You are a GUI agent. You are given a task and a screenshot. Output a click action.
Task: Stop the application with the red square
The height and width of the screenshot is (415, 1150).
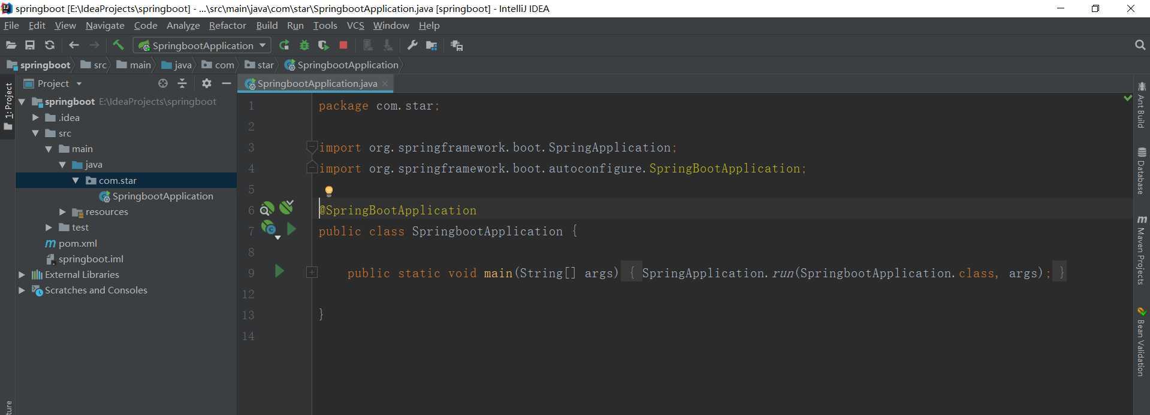(x=343, y=46)
